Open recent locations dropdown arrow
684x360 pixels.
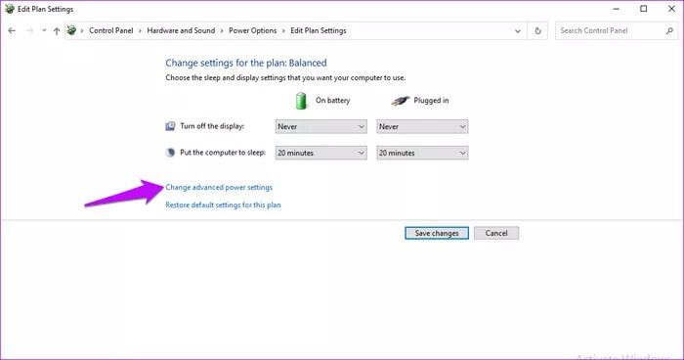44,30
